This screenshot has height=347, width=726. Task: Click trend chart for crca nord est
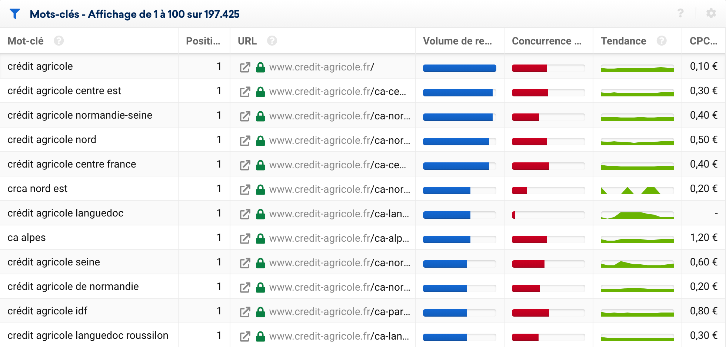pyautogui.click(x=637, y=190)
